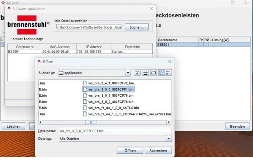This screenshot has height=164, width=253.
Task: Close the Öffnen dialog
Action: click(170, 61)
